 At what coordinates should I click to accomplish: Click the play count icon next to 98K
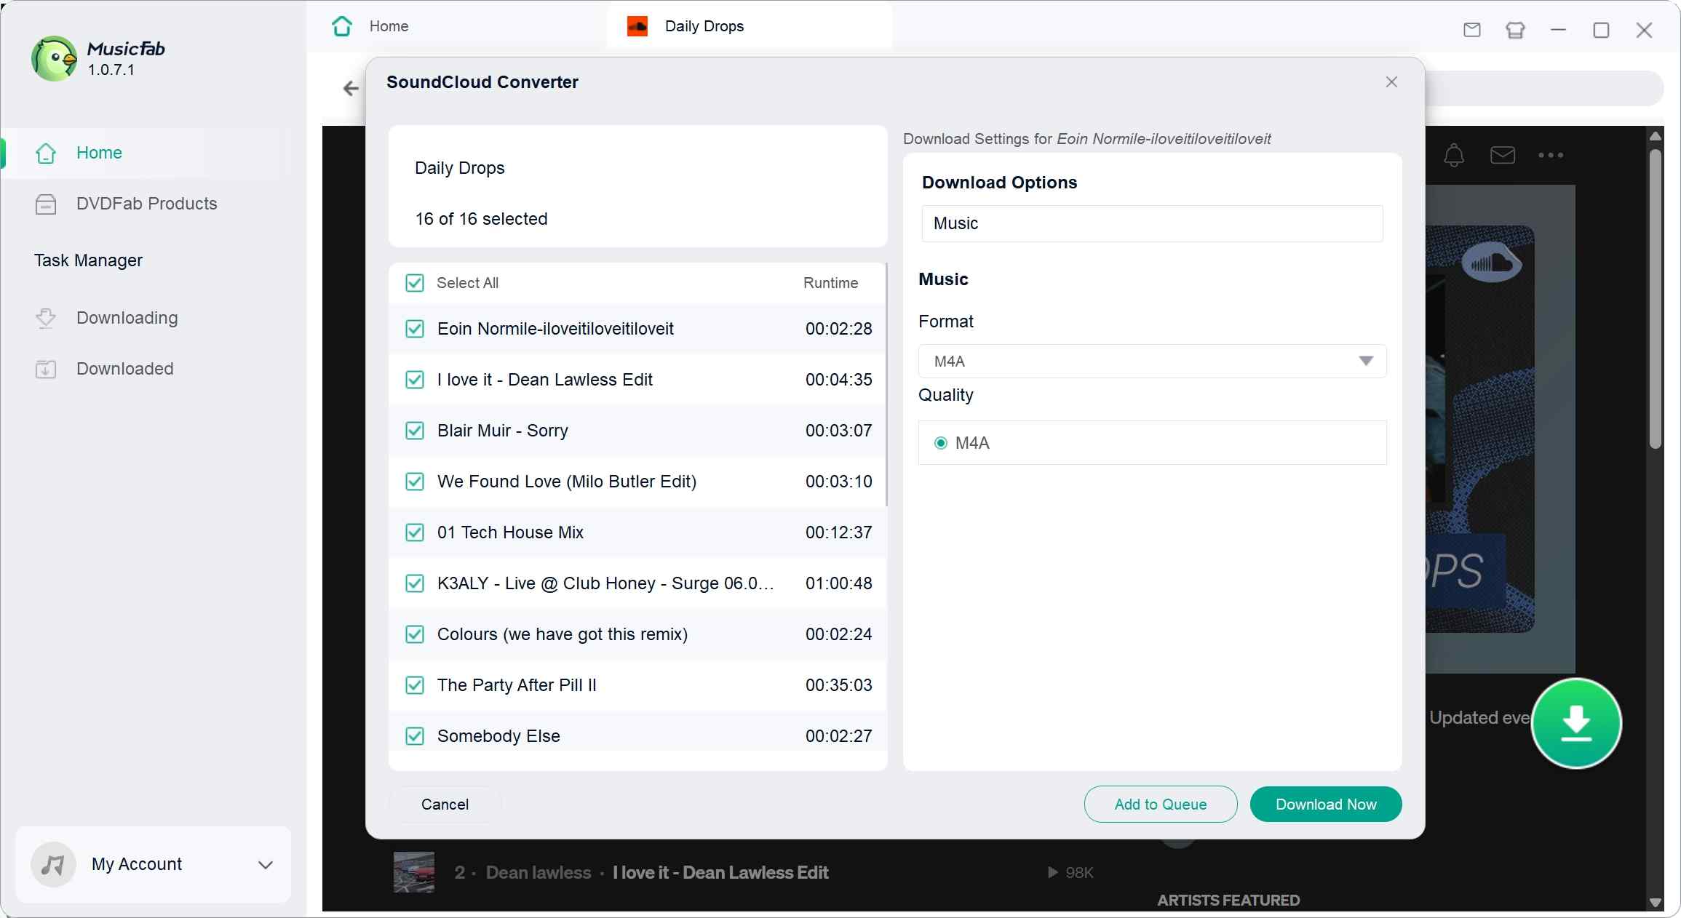click(1052, 872)
